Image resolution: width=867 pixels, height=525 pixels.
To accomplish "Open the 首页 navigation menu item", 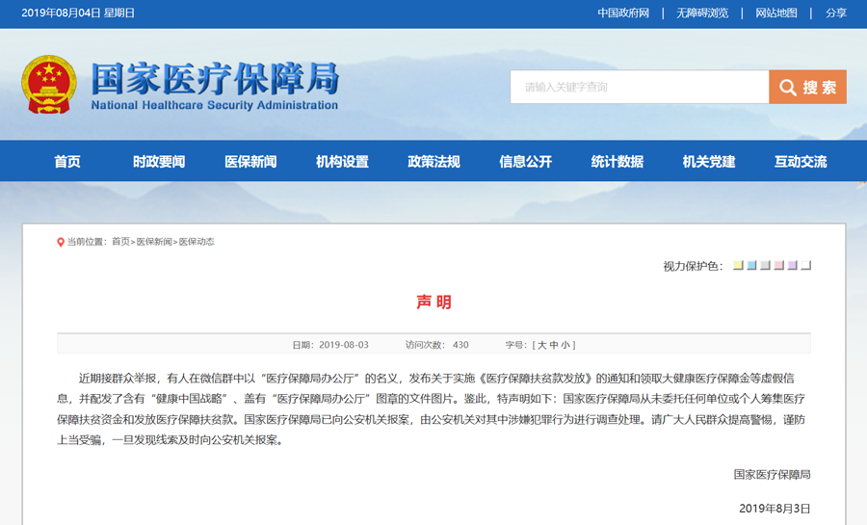I will click(x=67, y=162).
